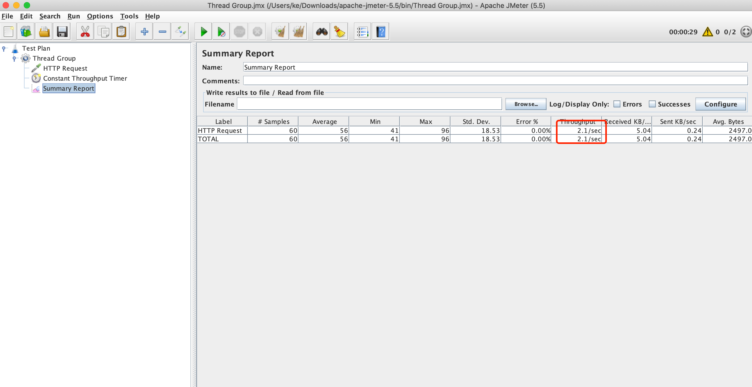Viewport: 752px width, 387px height.
Task: Collapse the Test Plan tree node
Action: pyautogui.click(x=4, y=49)
